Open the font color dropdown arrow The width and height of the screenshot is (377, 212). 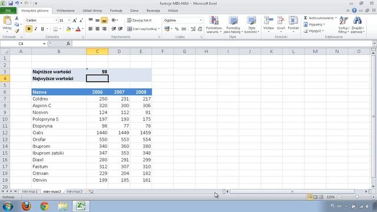(82, 29)
